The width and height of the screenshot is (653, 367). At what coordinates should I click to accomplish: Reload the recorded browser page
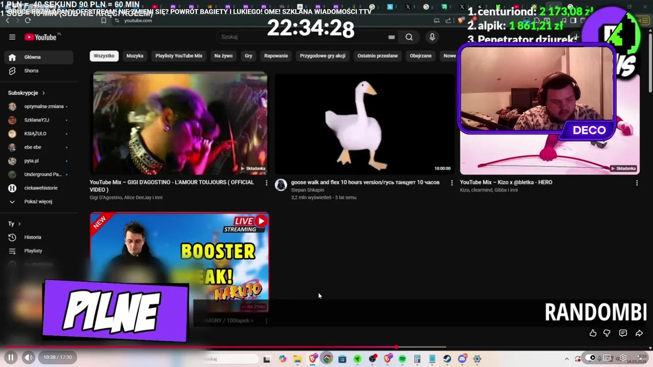tap(28, 20)
